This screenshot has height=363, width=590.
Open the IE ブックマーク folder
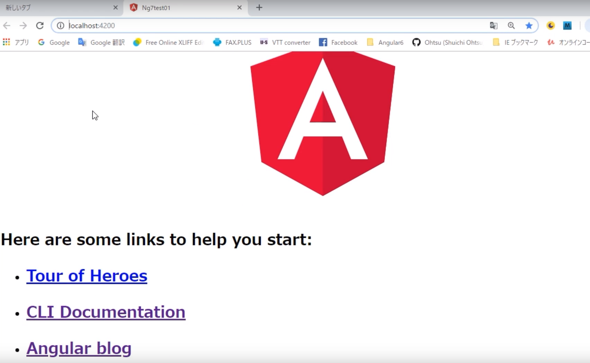[x=515, y=42]
